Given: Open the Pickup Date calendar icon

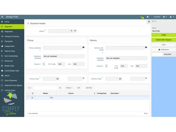Looking at the screenshot, I should tap(57, 79).
